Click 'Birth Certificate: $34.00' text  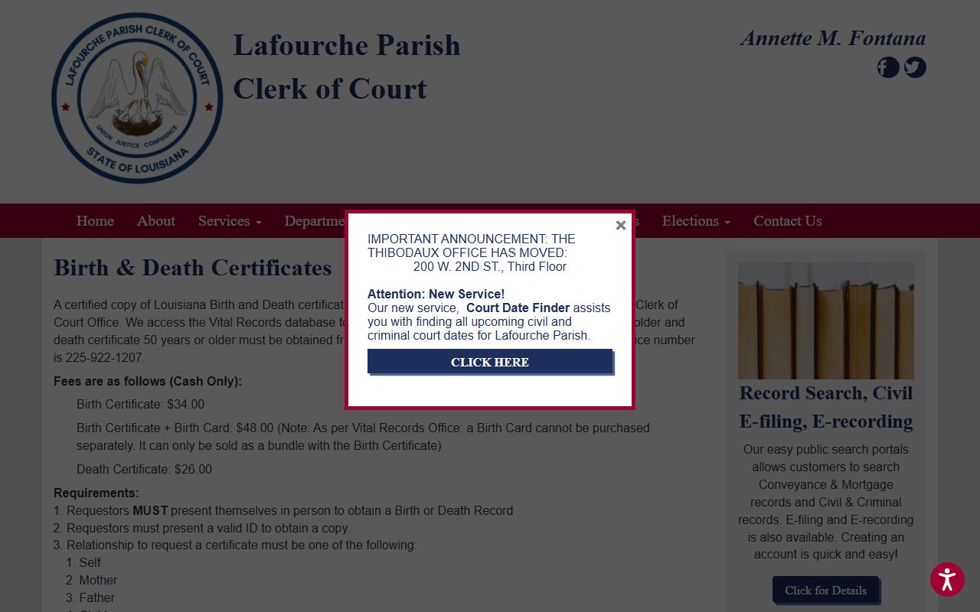[140, 404]
